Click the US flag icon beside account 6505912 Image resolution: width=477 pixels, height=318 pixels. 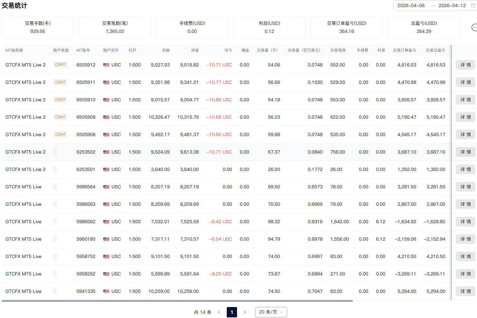tap(106, 65)
